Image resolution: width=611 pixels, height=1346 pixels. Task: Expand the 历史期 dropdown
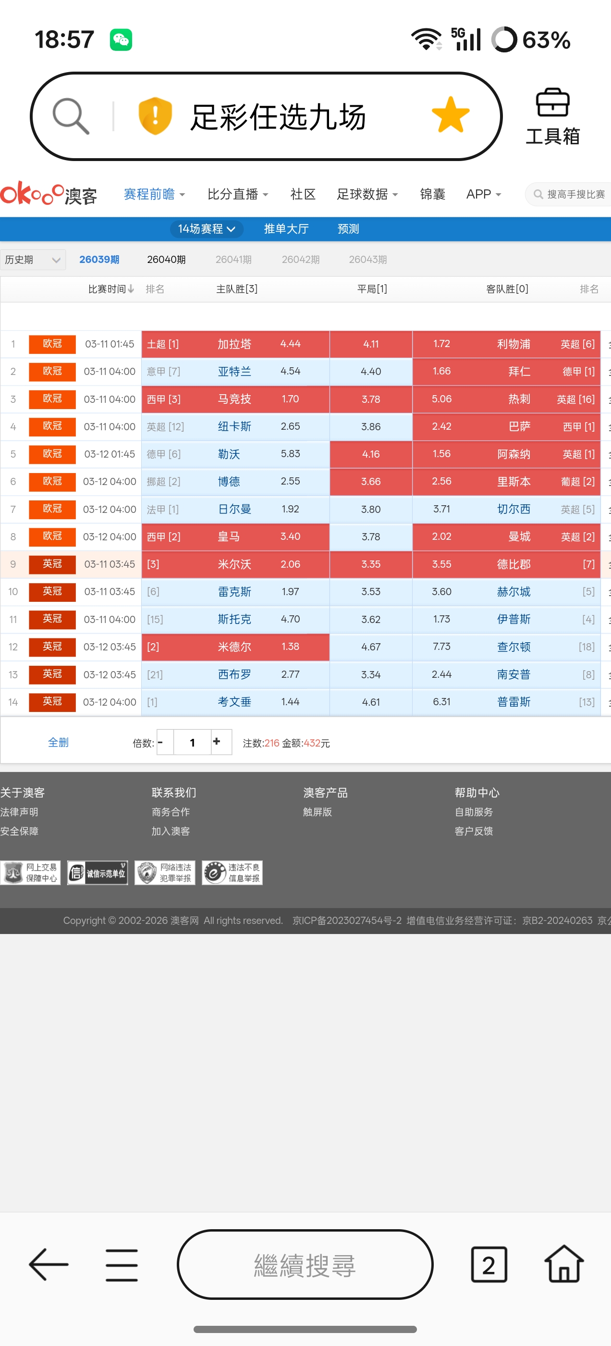click(32, 260)
